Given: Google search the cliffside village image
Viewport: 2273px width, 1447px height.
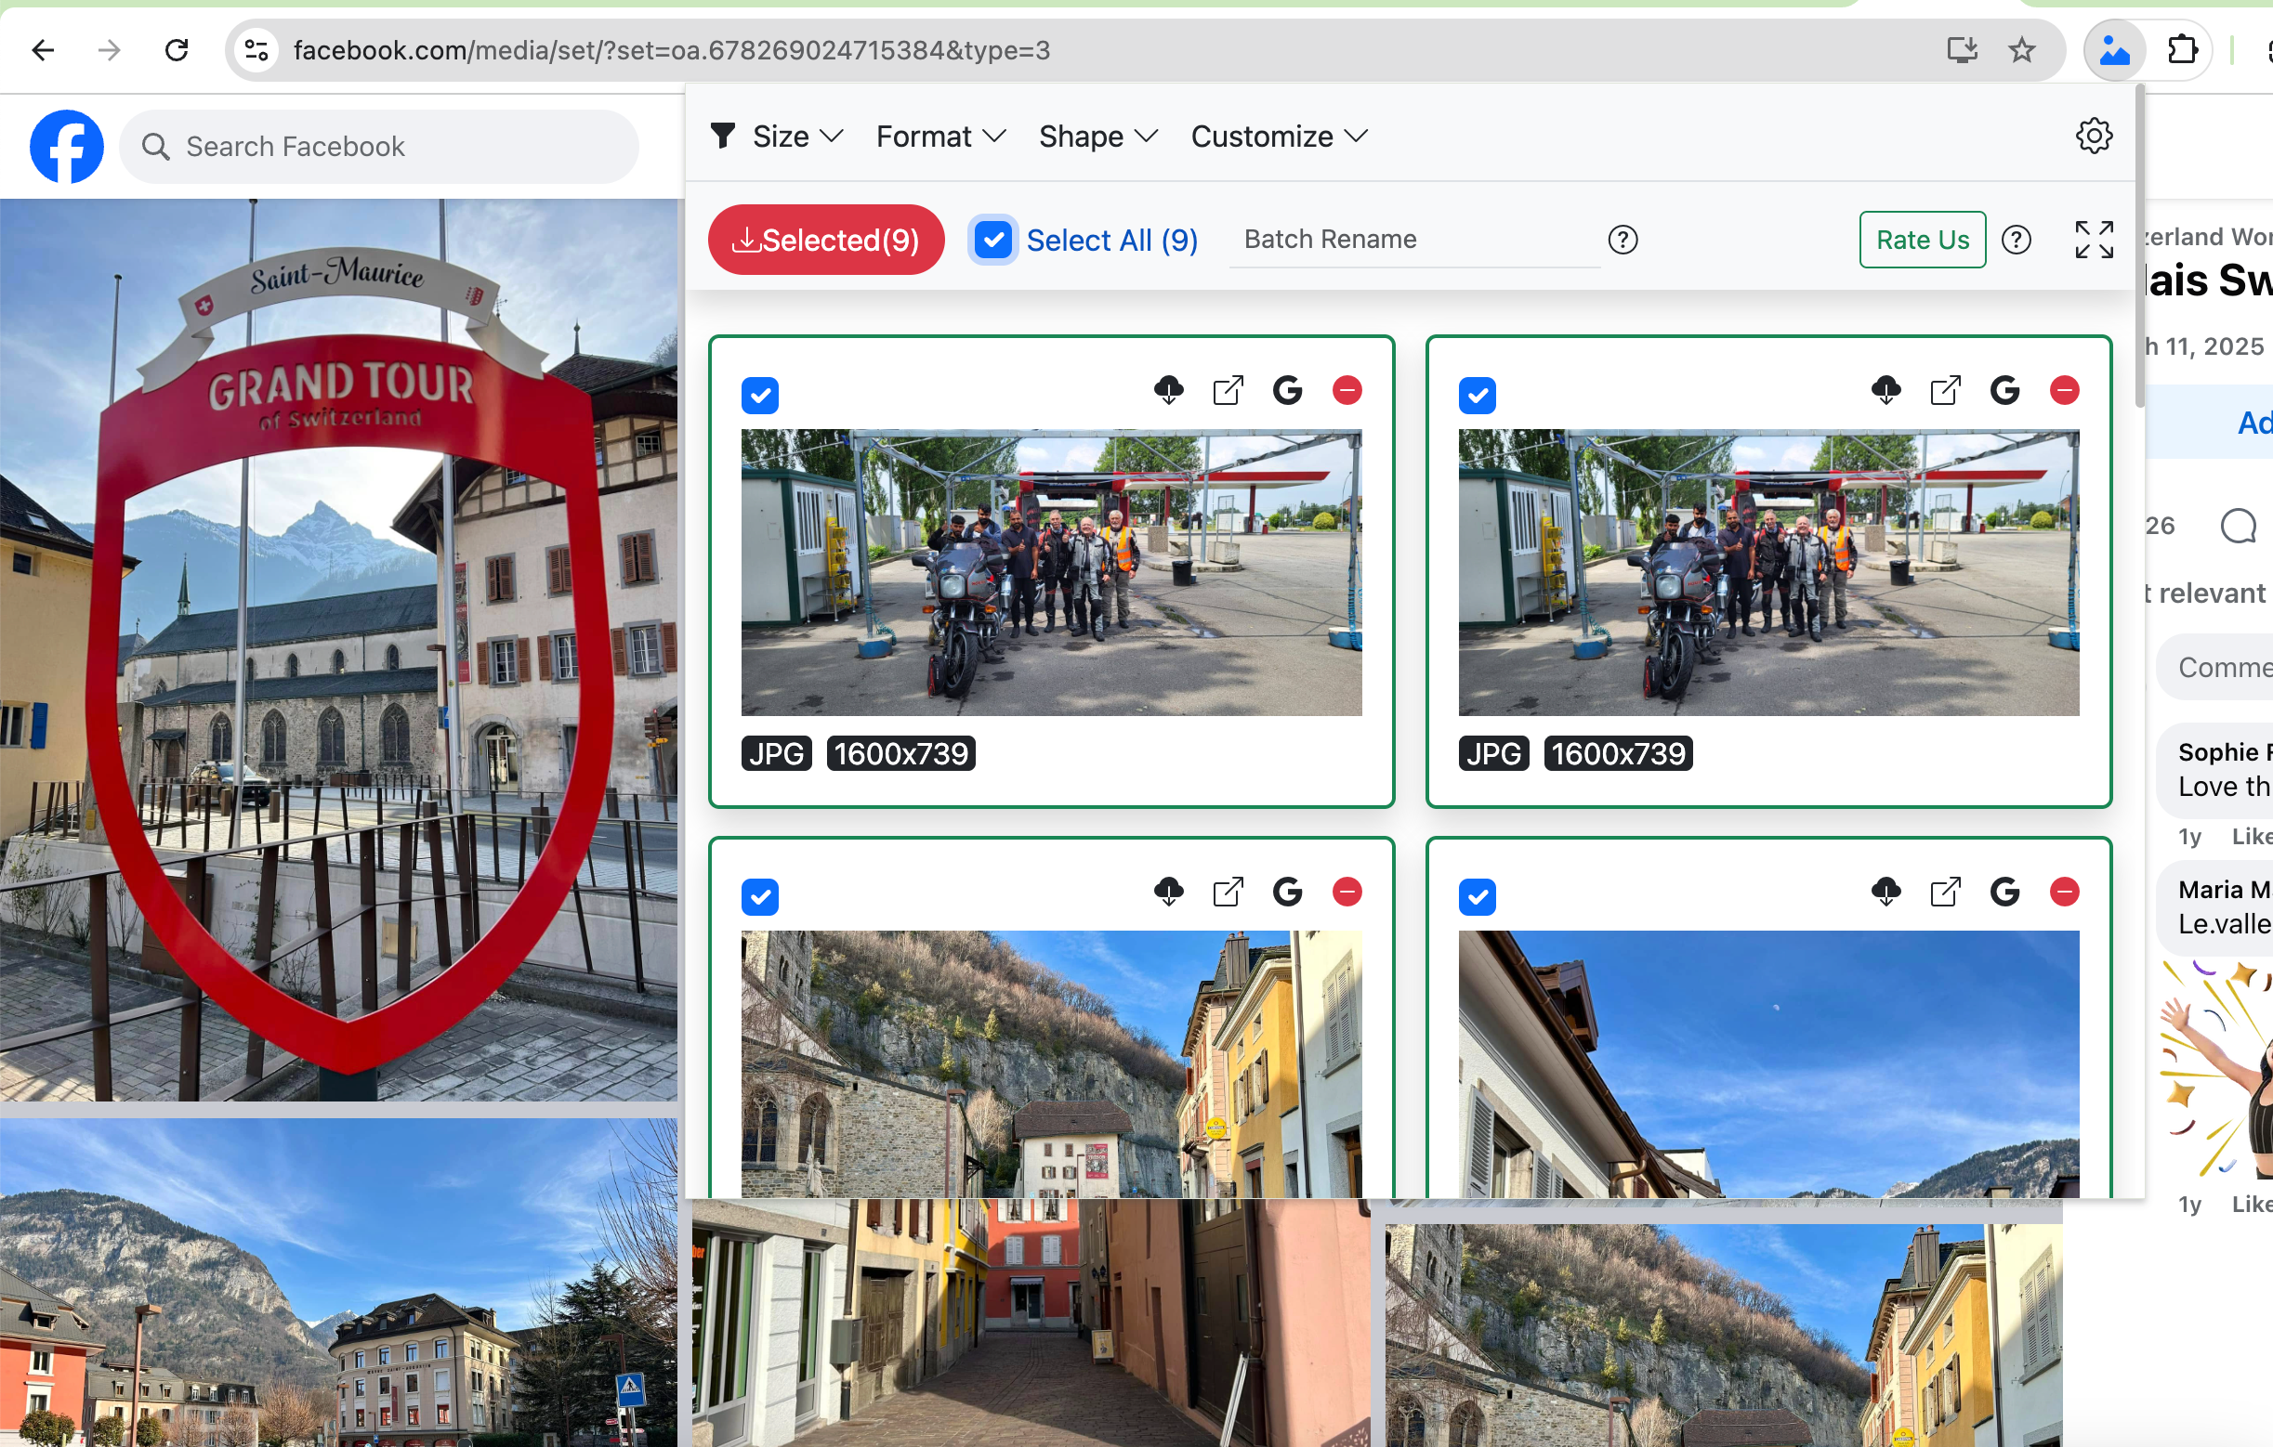Looking at the screenshot, I should (1288, 892).
